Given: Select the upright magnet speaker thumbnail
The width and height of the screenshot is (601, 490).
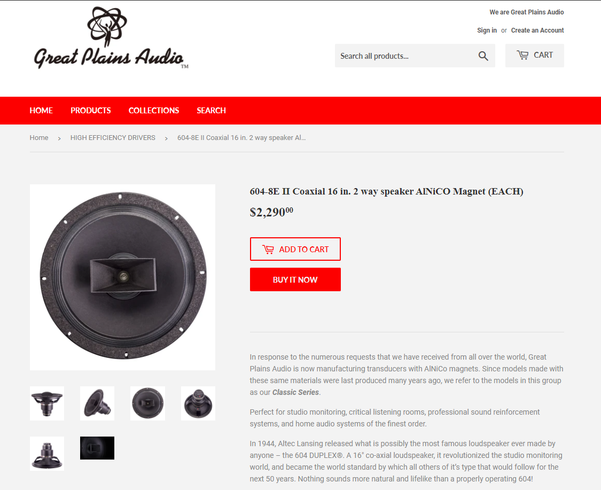Looking at the screenshot, I should point(47,454).
